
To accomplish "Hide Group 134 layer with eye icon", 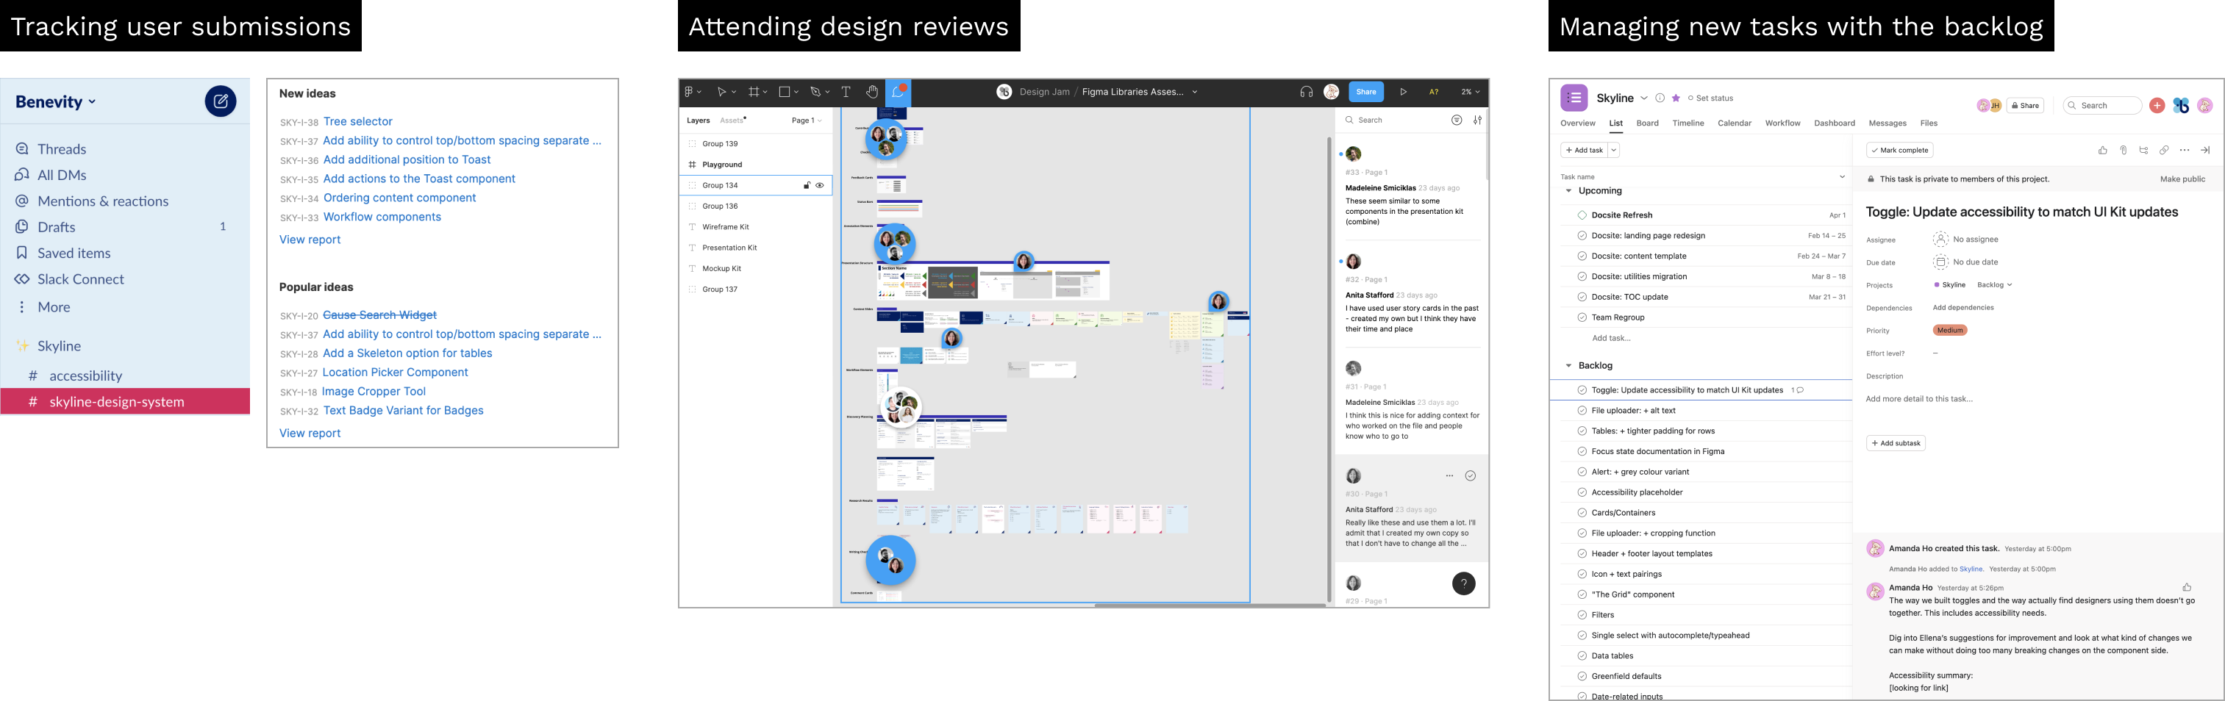I will tap(820, 186).
